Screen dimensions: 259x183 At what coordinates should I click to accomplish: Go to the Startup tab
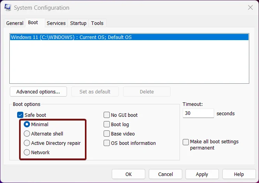78,23
